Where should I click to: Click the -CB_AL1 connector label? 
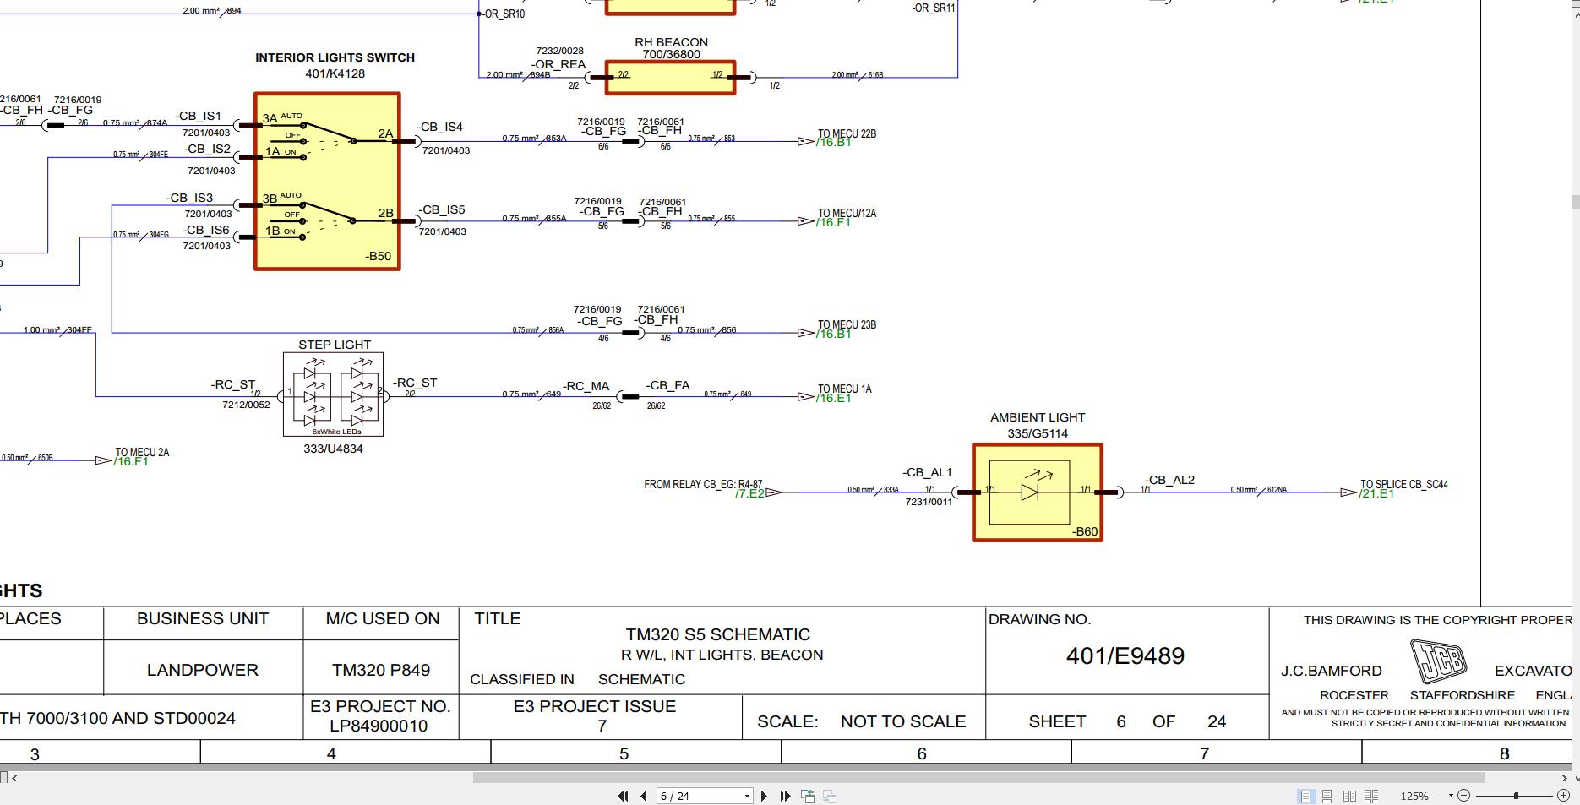coord(927,472)
